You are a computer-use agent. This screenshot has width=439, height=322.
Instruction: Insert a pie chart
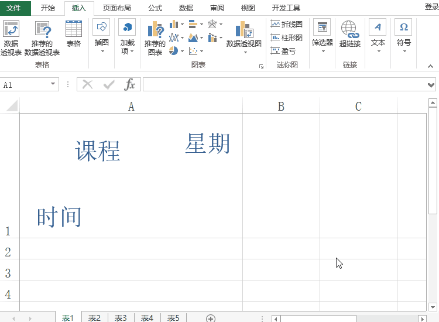pos(174,51)
